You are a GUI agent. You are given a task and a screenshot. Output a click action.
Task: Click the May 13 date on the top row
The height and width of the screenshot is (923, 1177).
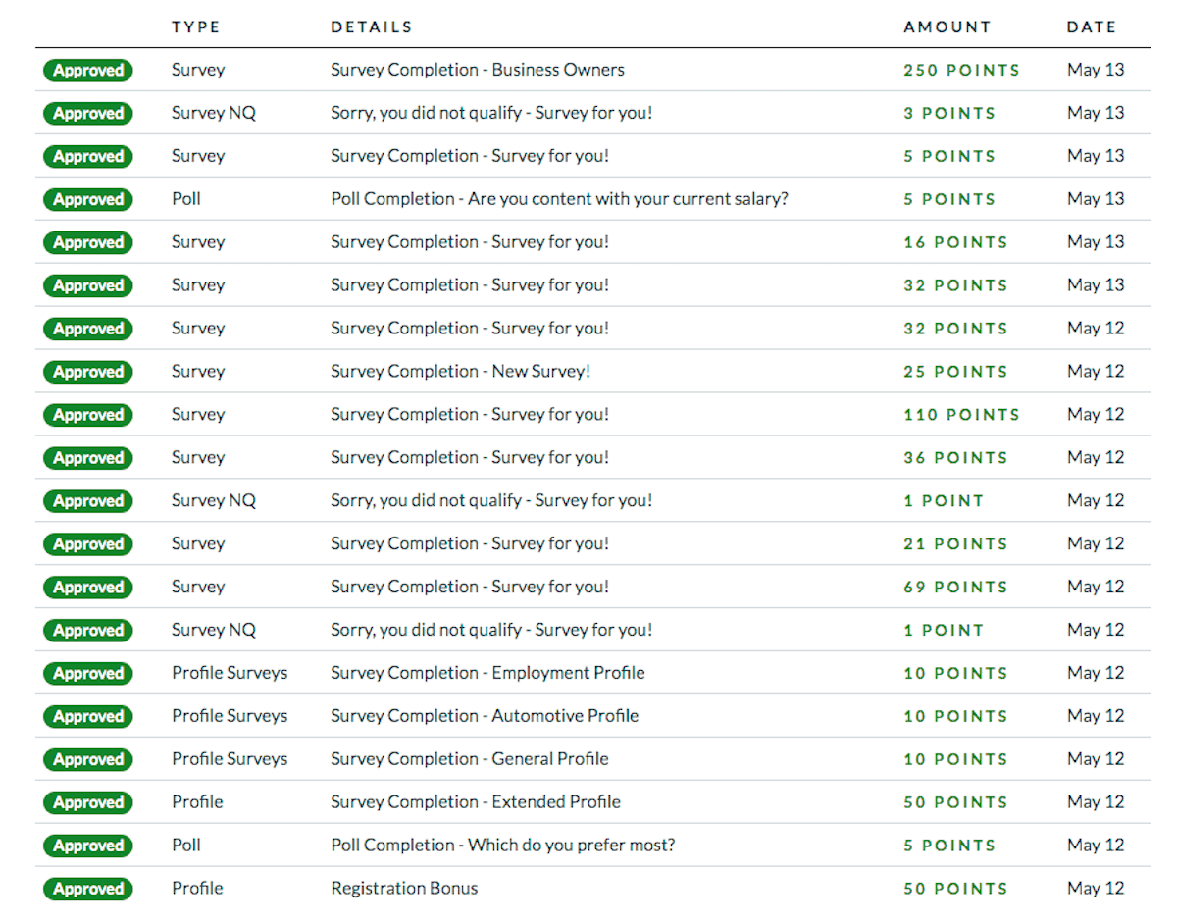tap(1096, 70)
